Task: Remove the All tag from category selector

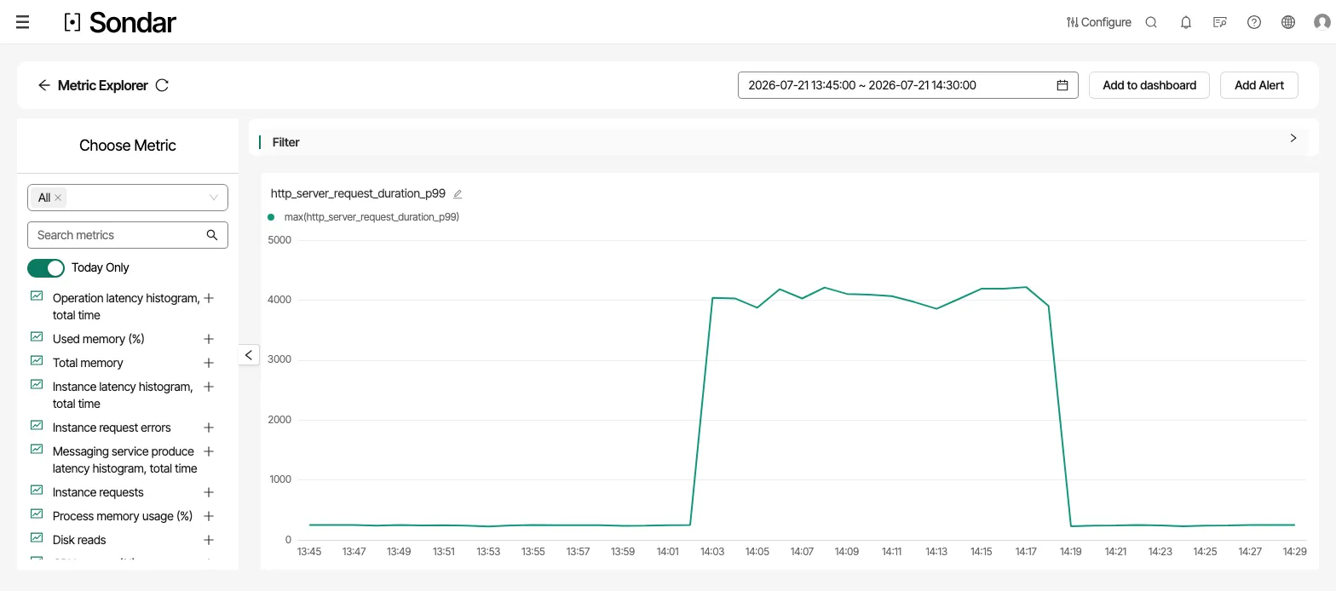Action: [58, 198]
